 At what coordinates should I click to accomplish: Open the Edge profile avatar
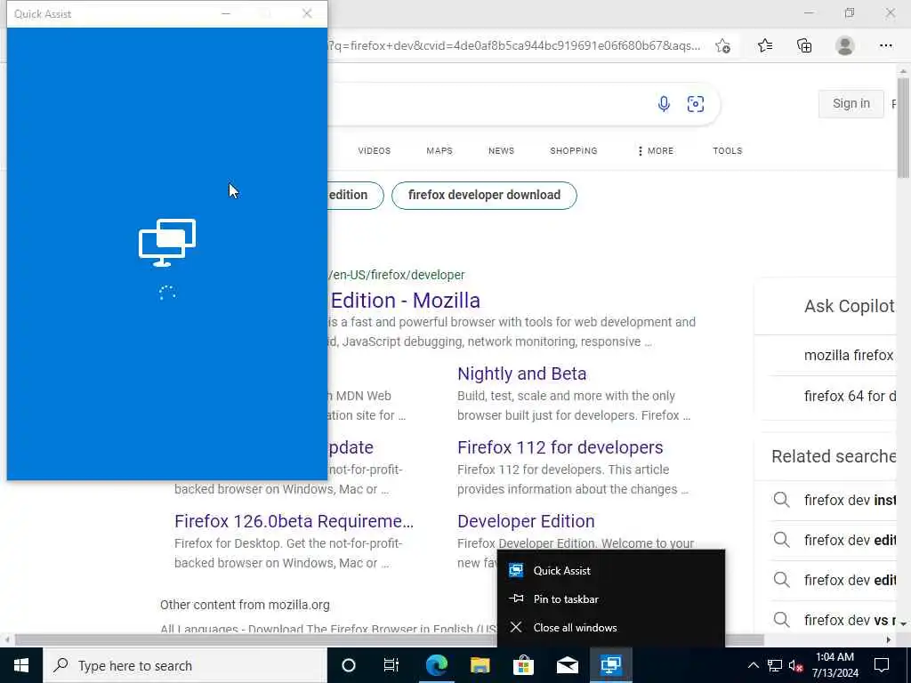[x=845, y=45]
